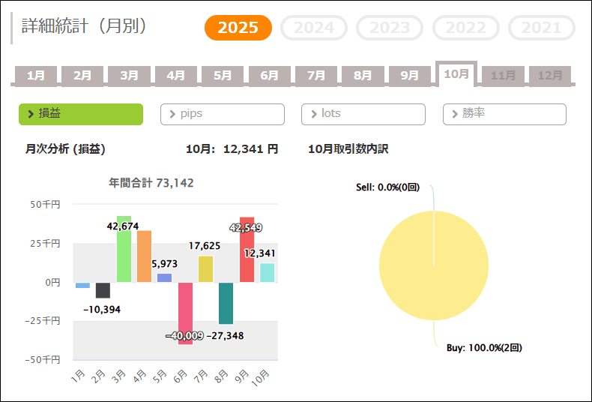Switch chart to 勝率 view
592x402 pixels.
[504, 114]
